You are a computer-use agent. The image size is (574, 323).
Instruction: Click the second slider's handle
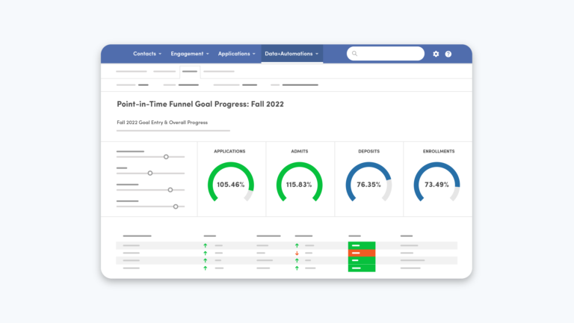[150, 173]
